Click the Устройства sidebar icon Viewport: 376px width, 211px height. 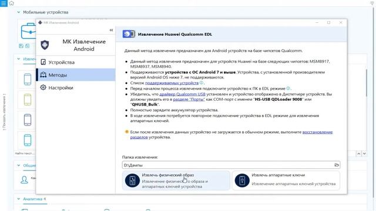pos(43,62)
